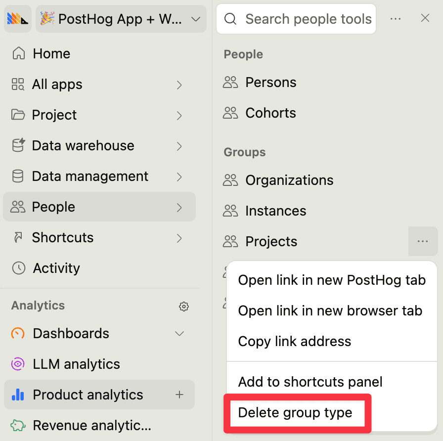Open Analytics settings via the gear icon
Viewport: 443px width, 441px height.
184,307
